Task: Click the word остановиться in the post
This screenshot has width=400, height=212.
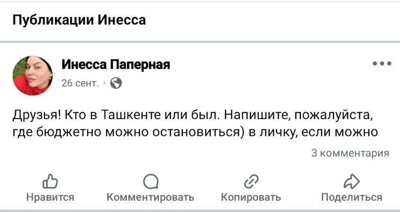Action: [197, 132]
